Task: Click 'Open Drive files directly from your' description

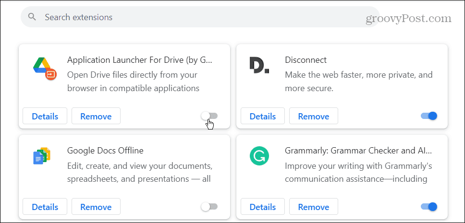Action: click(x=132, y=75)
